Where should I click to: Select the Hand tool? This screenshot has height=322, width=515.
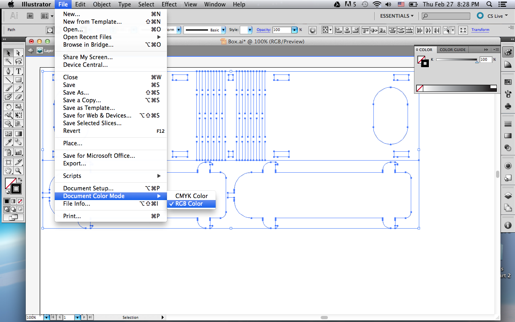pyautogui.click(x=8, y=171)
